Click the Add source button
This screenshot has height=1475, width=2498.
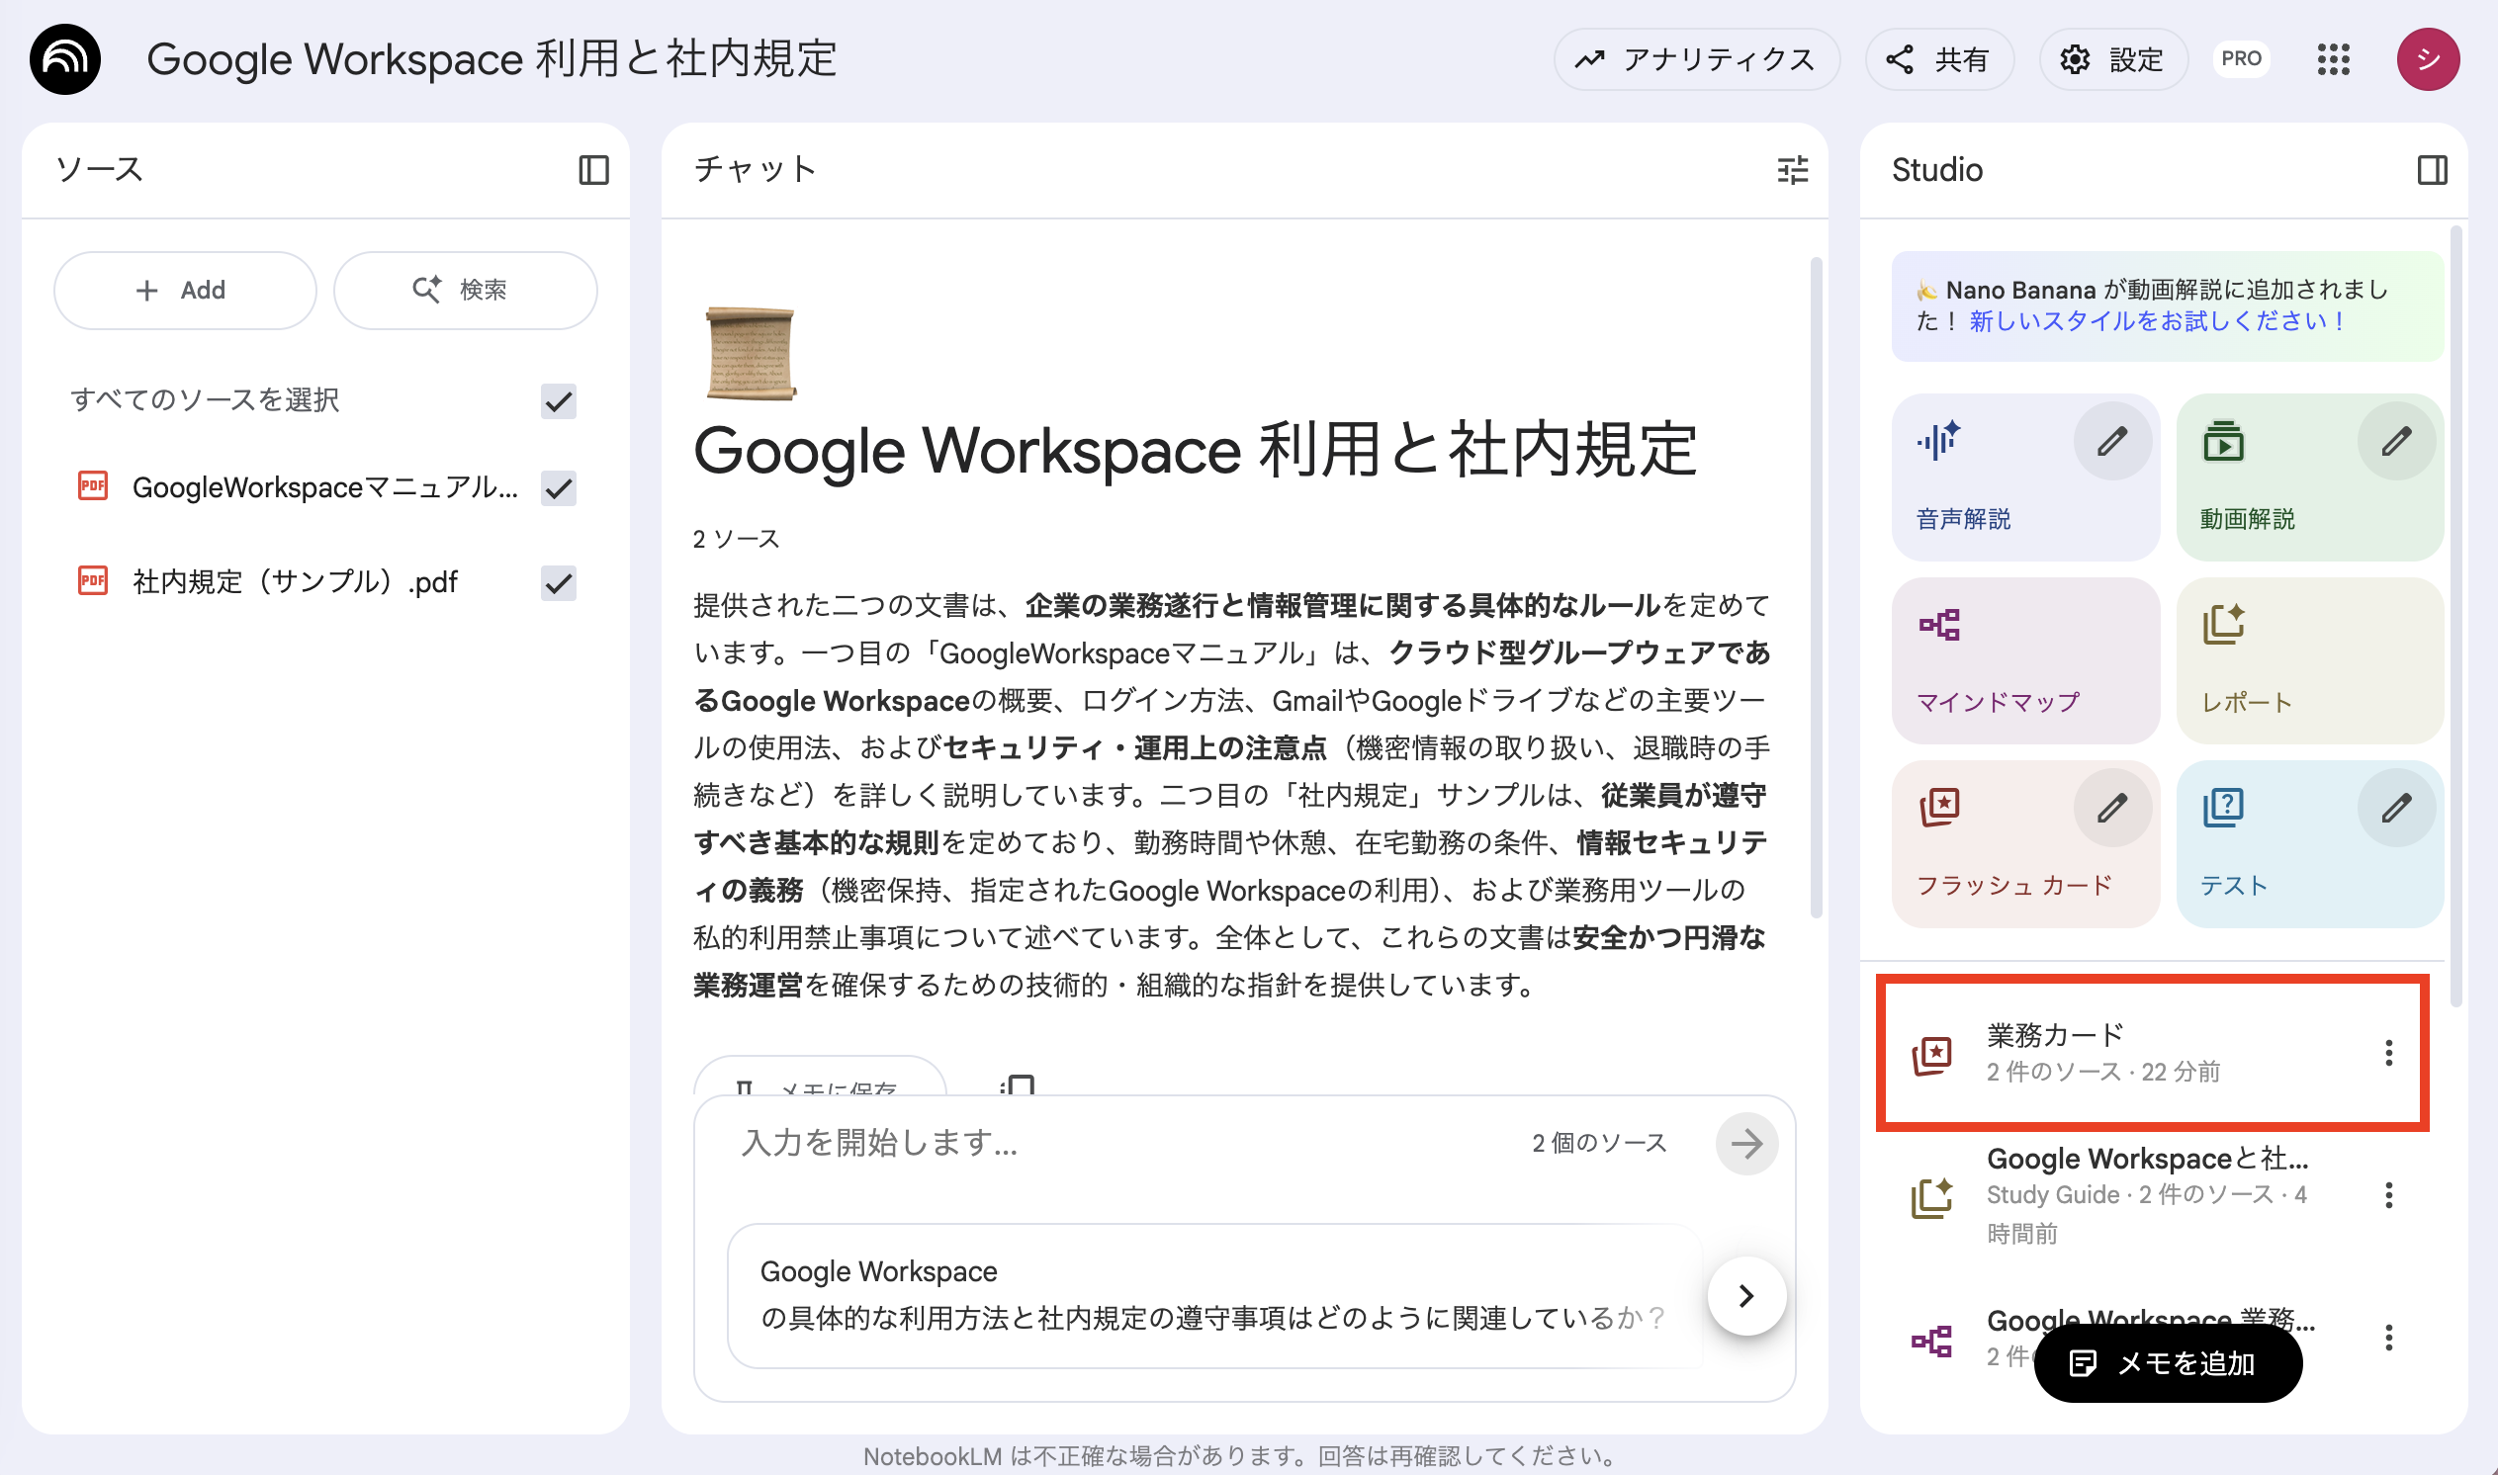point(185,291)
